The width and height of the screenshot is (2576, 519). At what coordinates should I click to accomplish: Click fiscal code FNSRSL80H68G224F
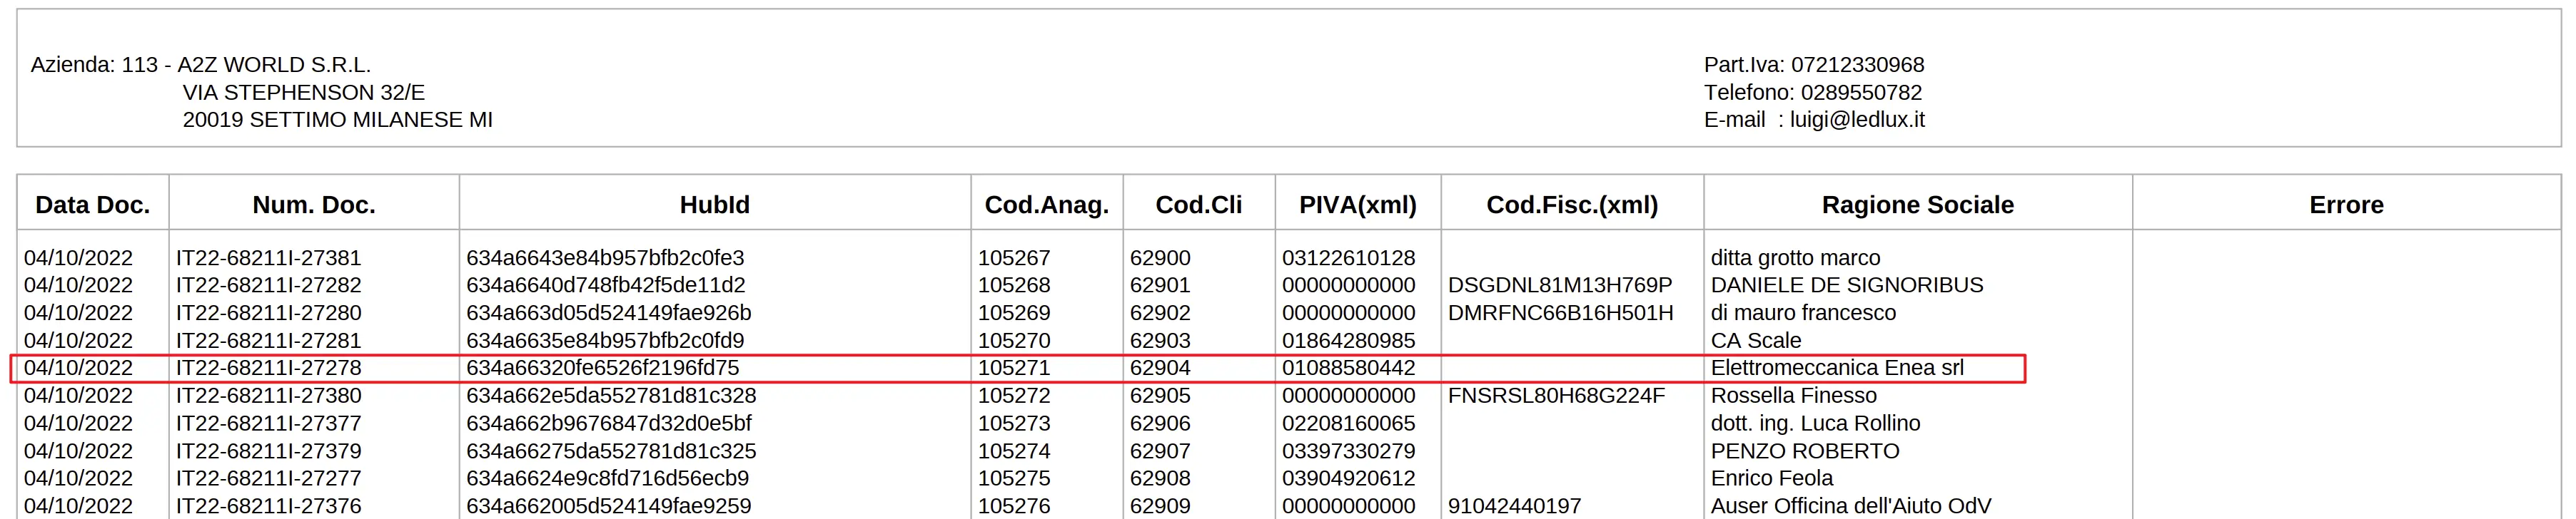pos(1556,396)
